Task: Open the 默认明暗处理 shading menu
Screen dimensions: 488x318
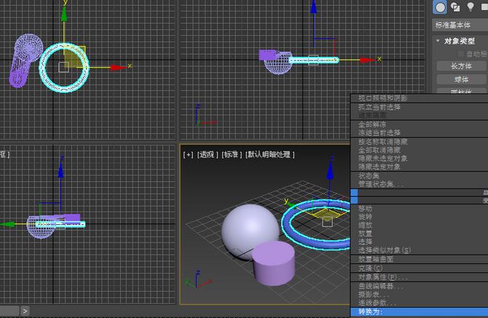Action: [269, 154]
